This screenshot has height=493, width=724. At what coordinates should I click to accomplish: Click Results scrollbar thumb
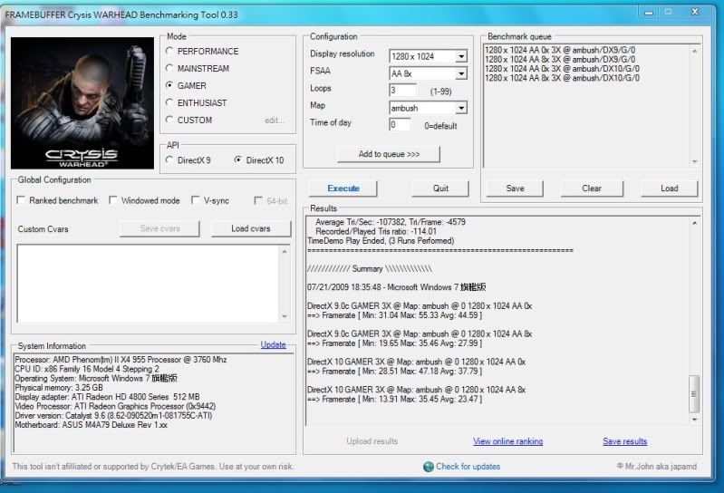(694, 393)
